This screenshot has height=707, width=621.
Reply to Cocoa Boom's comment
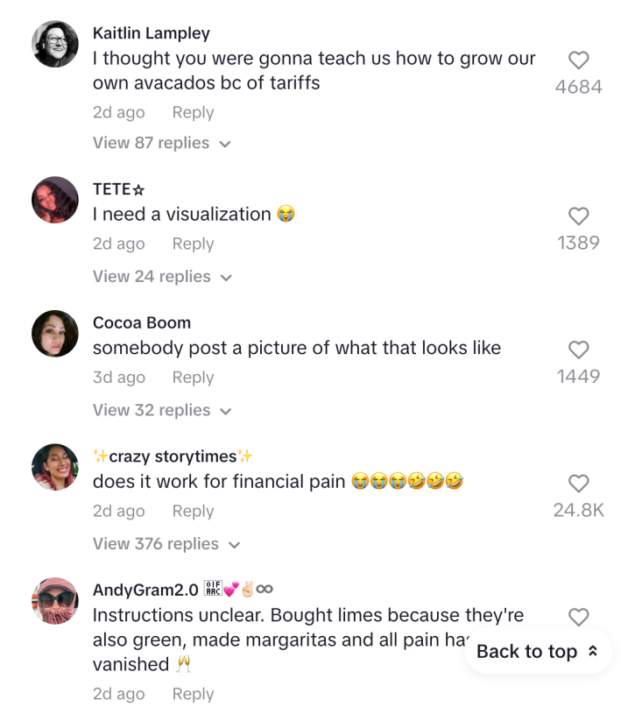(x=192, y=378)
